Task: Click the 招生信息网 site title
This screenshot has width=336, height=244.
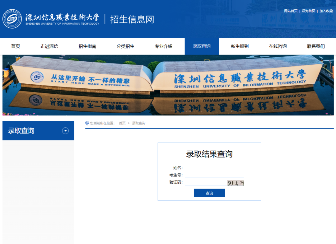Action: tap(132, 19)
